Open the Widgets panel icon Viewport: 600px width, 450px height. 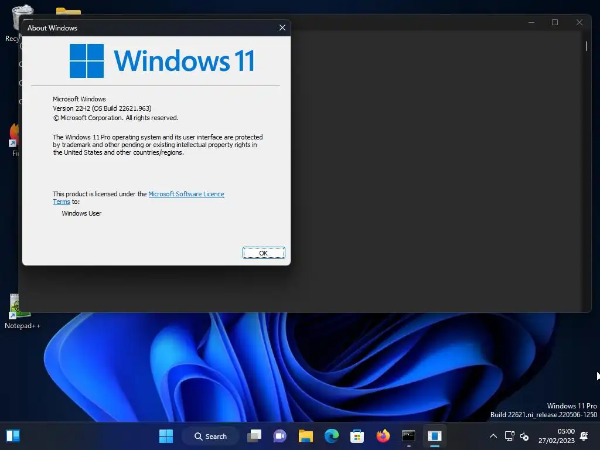(13, 436)
